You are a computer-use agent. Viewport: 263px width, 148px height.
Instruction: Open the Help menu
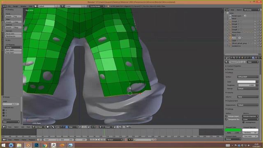pyautogui.click(x=30, y=6)
